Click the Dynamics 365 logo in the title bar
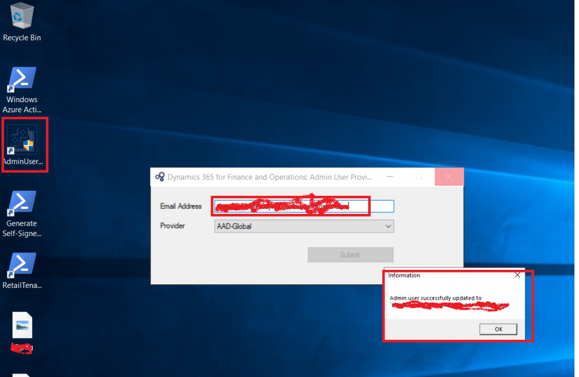This screenshot has height=377, width=579. 159,177
